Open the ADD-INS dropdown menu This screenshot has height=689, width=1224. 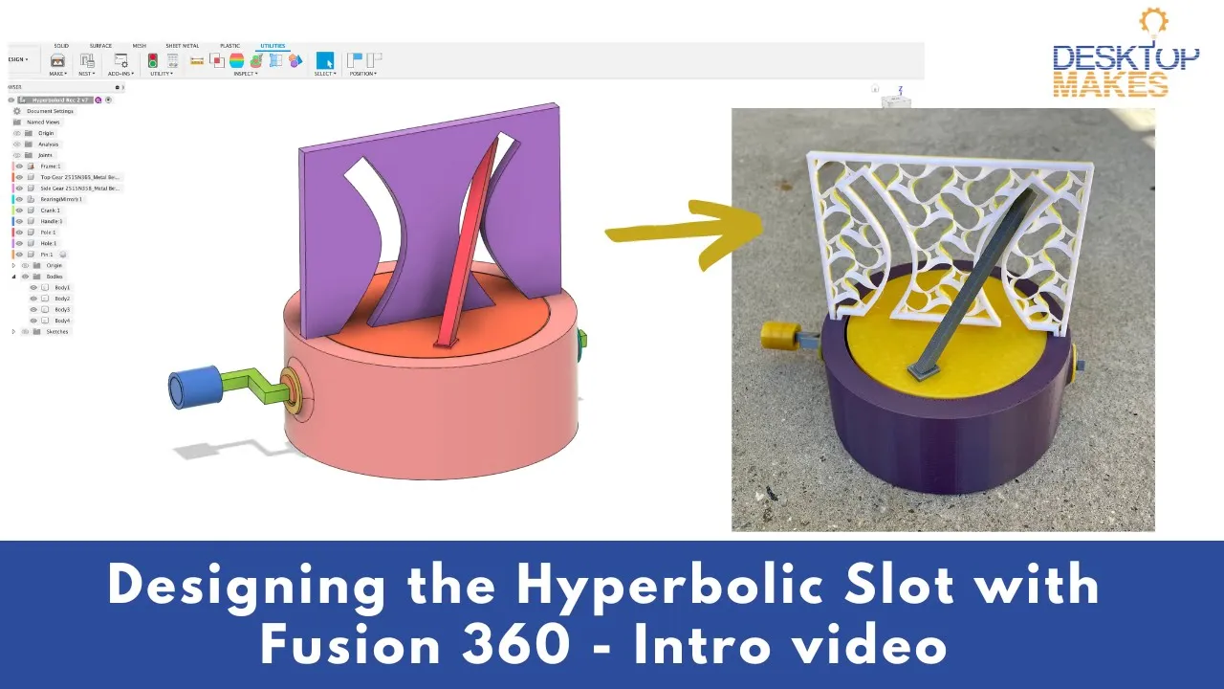[120, 74]
